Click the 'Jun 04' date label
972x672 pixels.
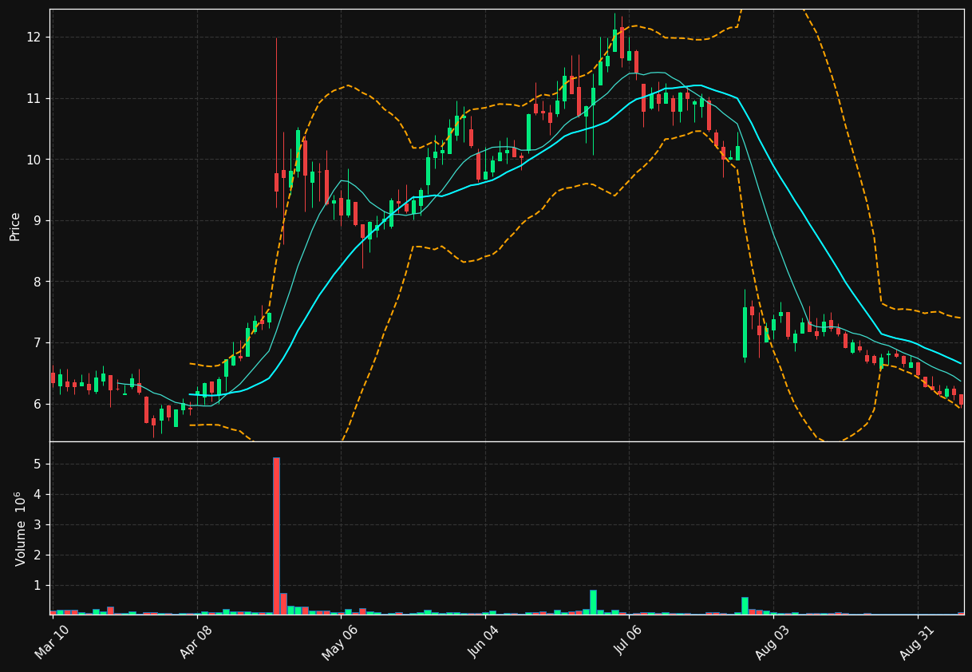[484, 642]
